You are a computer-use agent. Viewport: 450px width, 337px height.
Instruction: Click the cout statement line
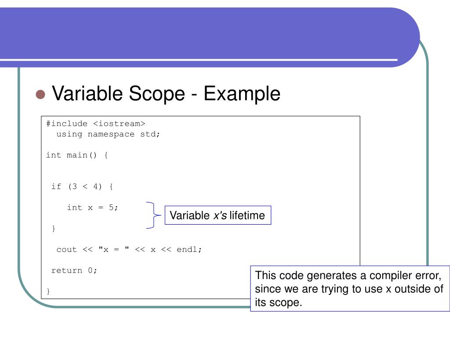pyautogui.click(x=129, y=249)
